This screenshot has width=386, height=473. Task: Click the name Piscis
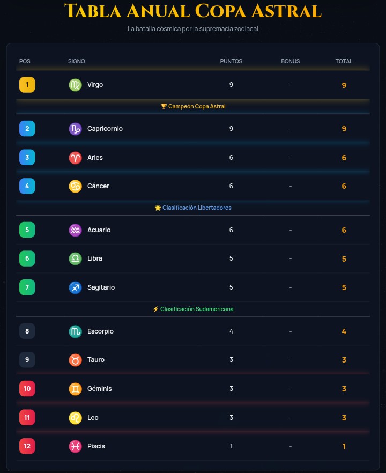(x=96, y=446)
